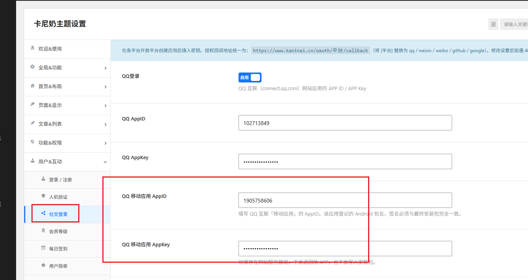Open the 用户勋章 submenu item

[x=67, y=266]
